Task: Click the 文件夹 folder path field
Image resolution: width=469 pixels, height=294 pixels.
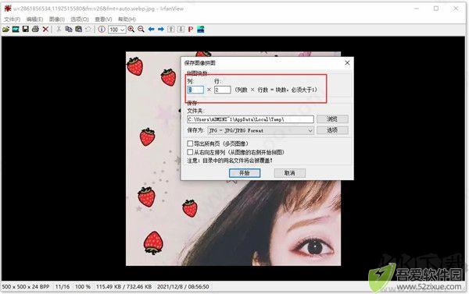Action: click(250, 119)
